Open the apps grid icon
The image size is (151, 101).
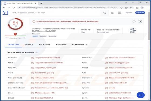coord(120,13)
